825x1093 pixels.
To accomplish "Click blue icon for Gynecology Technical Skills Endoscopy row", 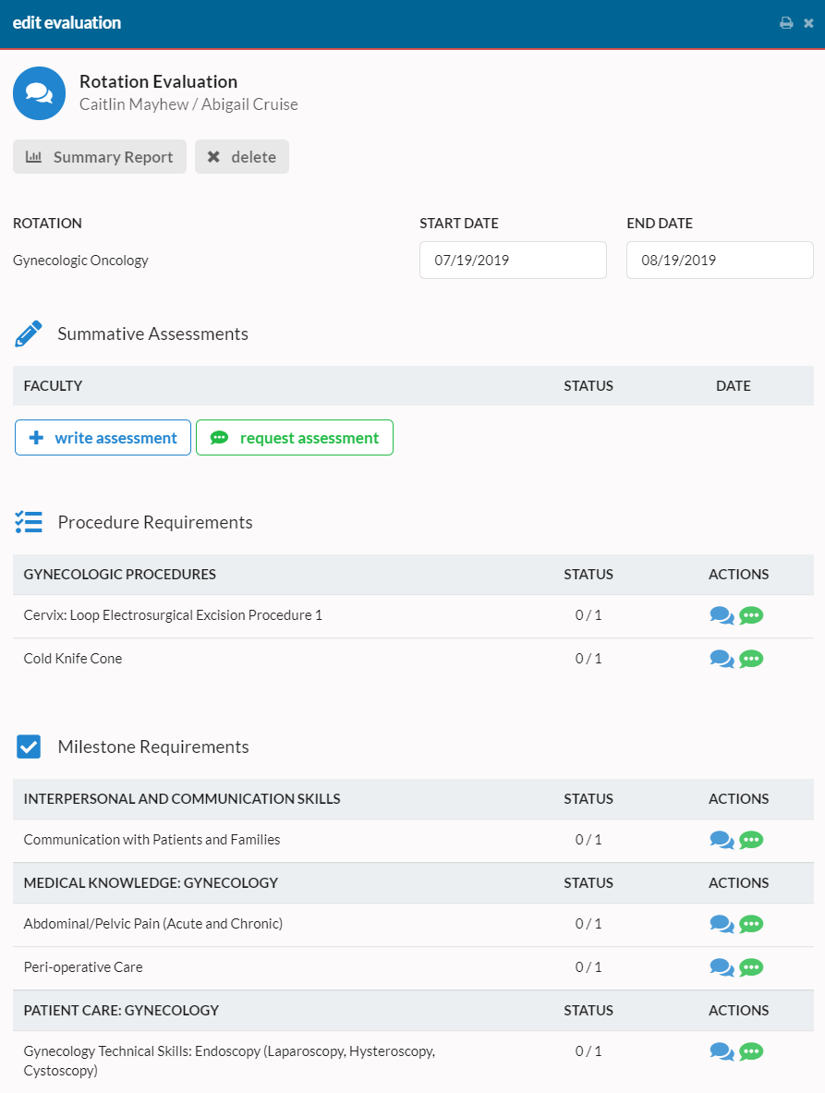I will pyautogui.click(x=722, y=1051).
